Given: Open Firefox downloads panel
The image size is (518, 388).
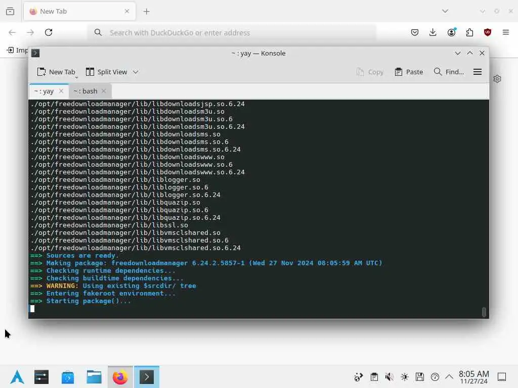Looking at the screenshot, I should tap(433, 32).
